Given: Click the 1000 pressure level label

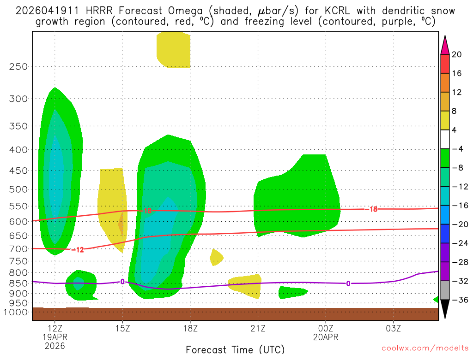Looking at the screenshot, I should (x=16, y=312).
